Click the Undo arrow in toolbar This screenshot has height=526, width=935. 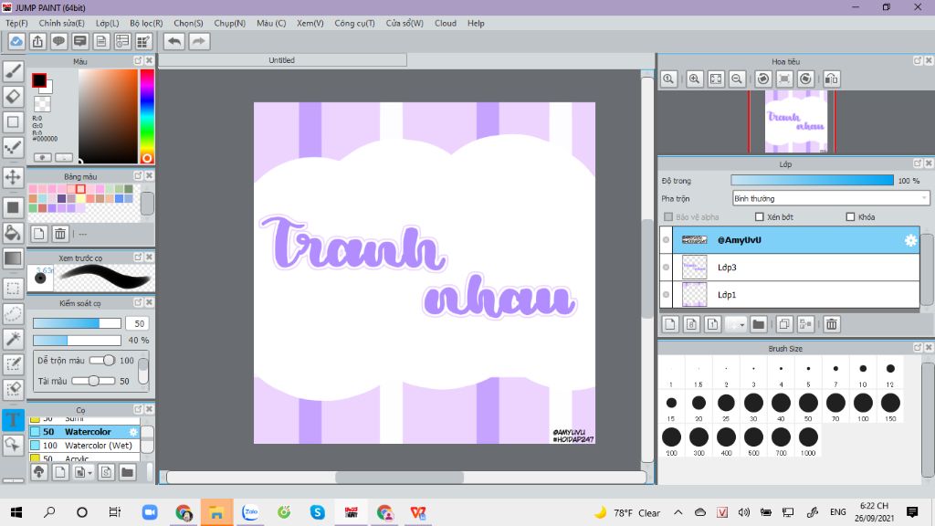point(173,41)
